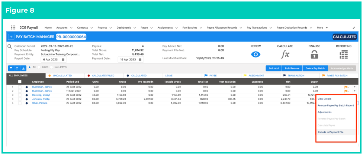Tick checkbox for Johnson, Phillip
This screenshot has height=155, width=363.
tap(20, 99)
